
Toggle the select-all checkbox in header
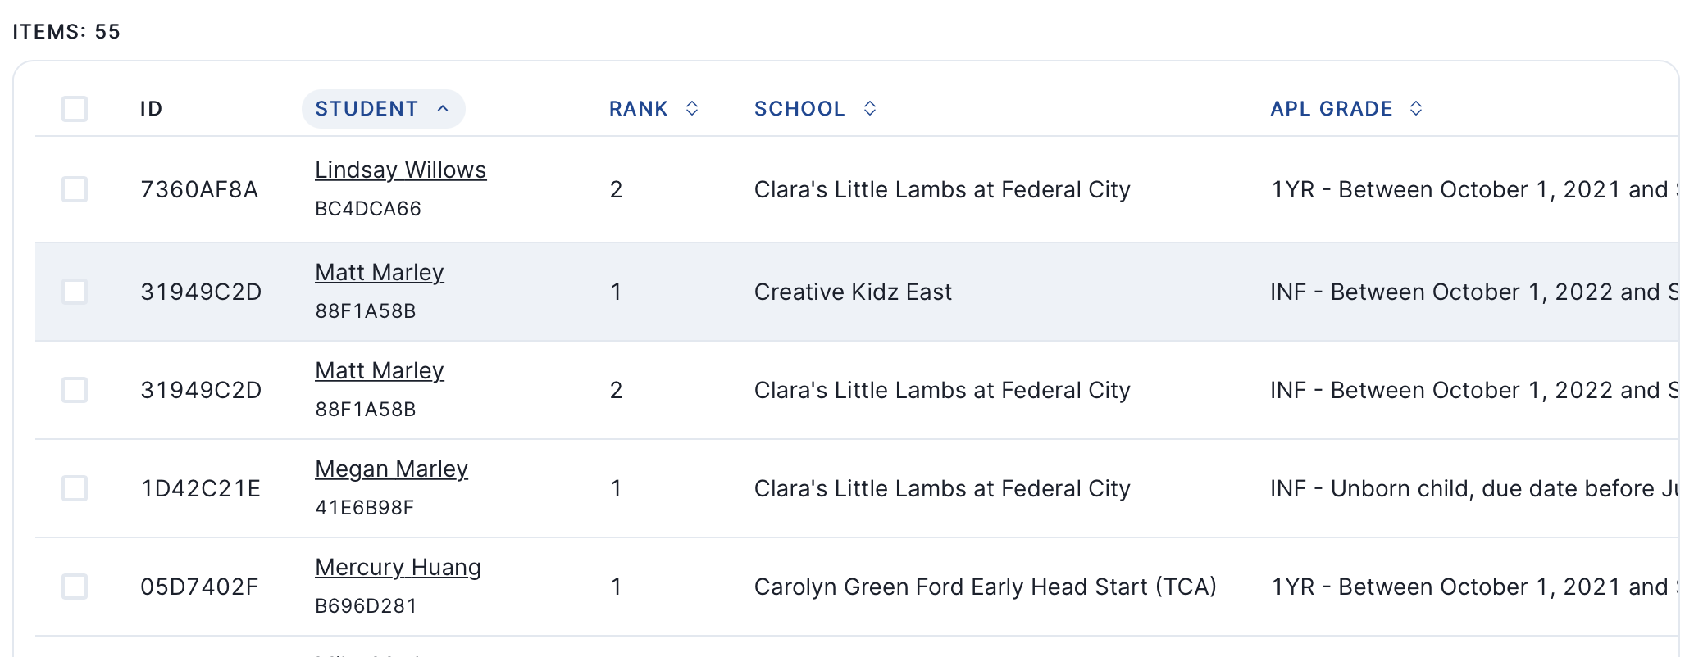[x=75, y=109]
